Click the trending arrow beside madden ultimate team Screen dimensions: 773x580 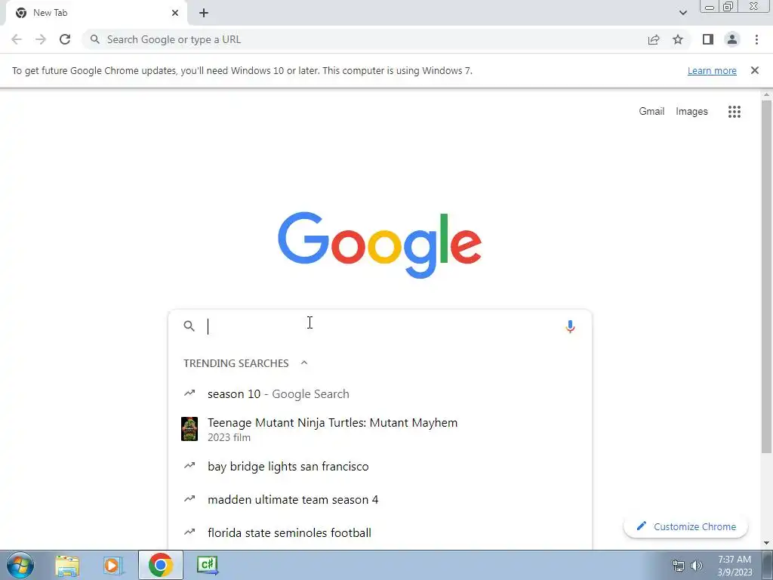click(189, 498)
